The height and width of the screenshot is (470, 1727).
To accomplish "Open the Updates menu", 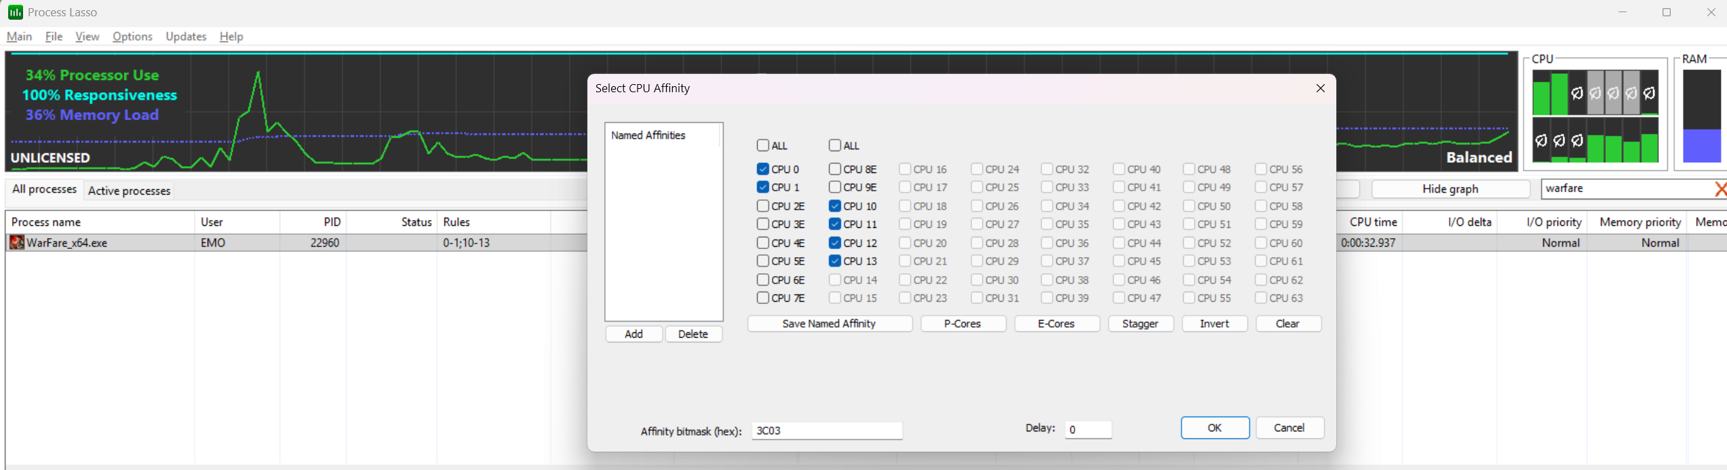I will click(186, 37).
